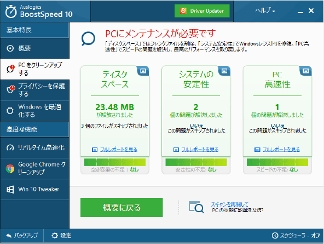Select the 高度な機能 section header

tap(34, 129)
